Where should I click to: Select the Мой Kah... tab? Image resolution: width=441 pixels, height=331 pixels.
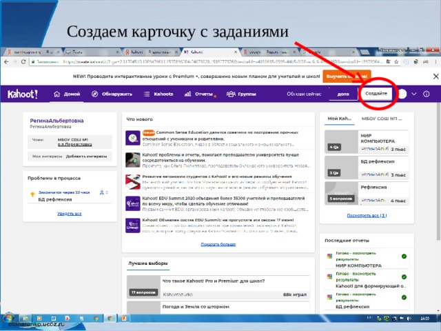(x=340, y=119)
